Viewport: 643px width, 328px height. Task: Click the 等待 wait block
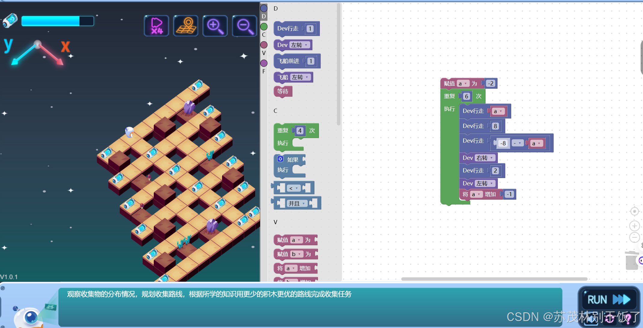tap(283, 91)
